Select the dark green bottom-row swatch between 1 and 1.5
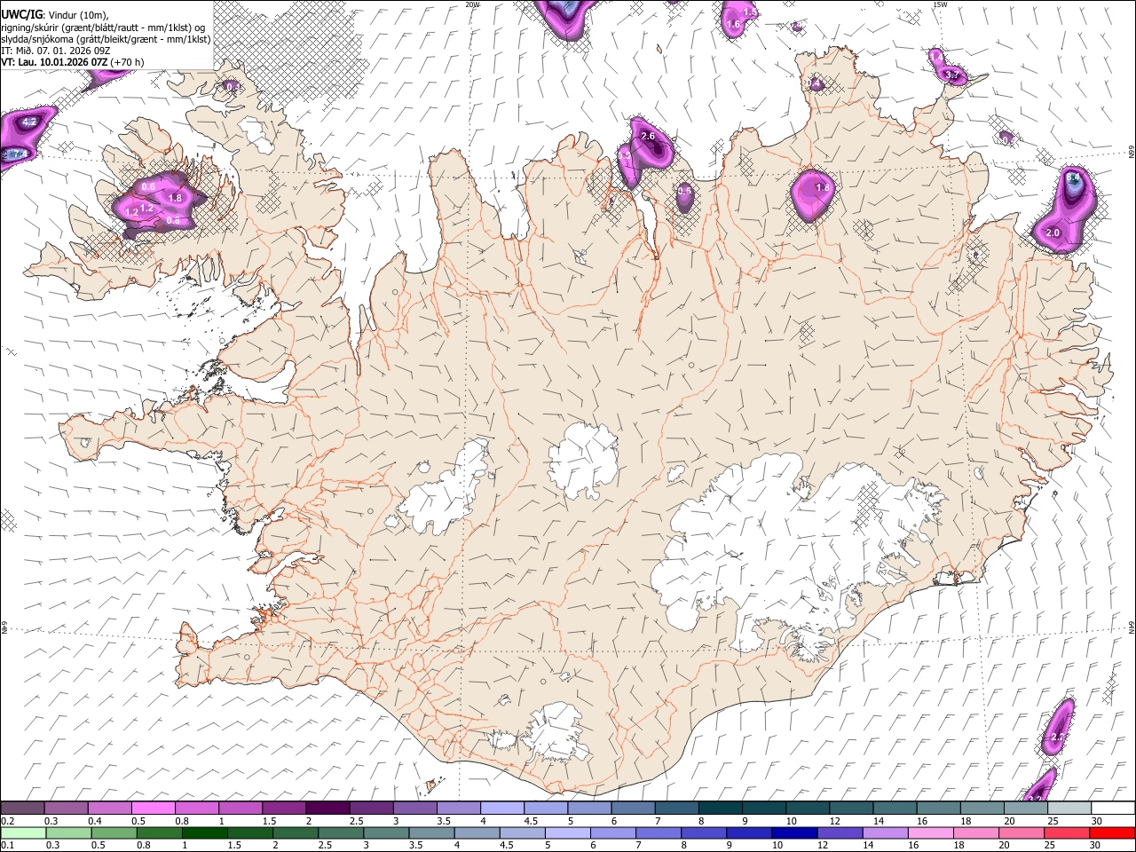 204,832
